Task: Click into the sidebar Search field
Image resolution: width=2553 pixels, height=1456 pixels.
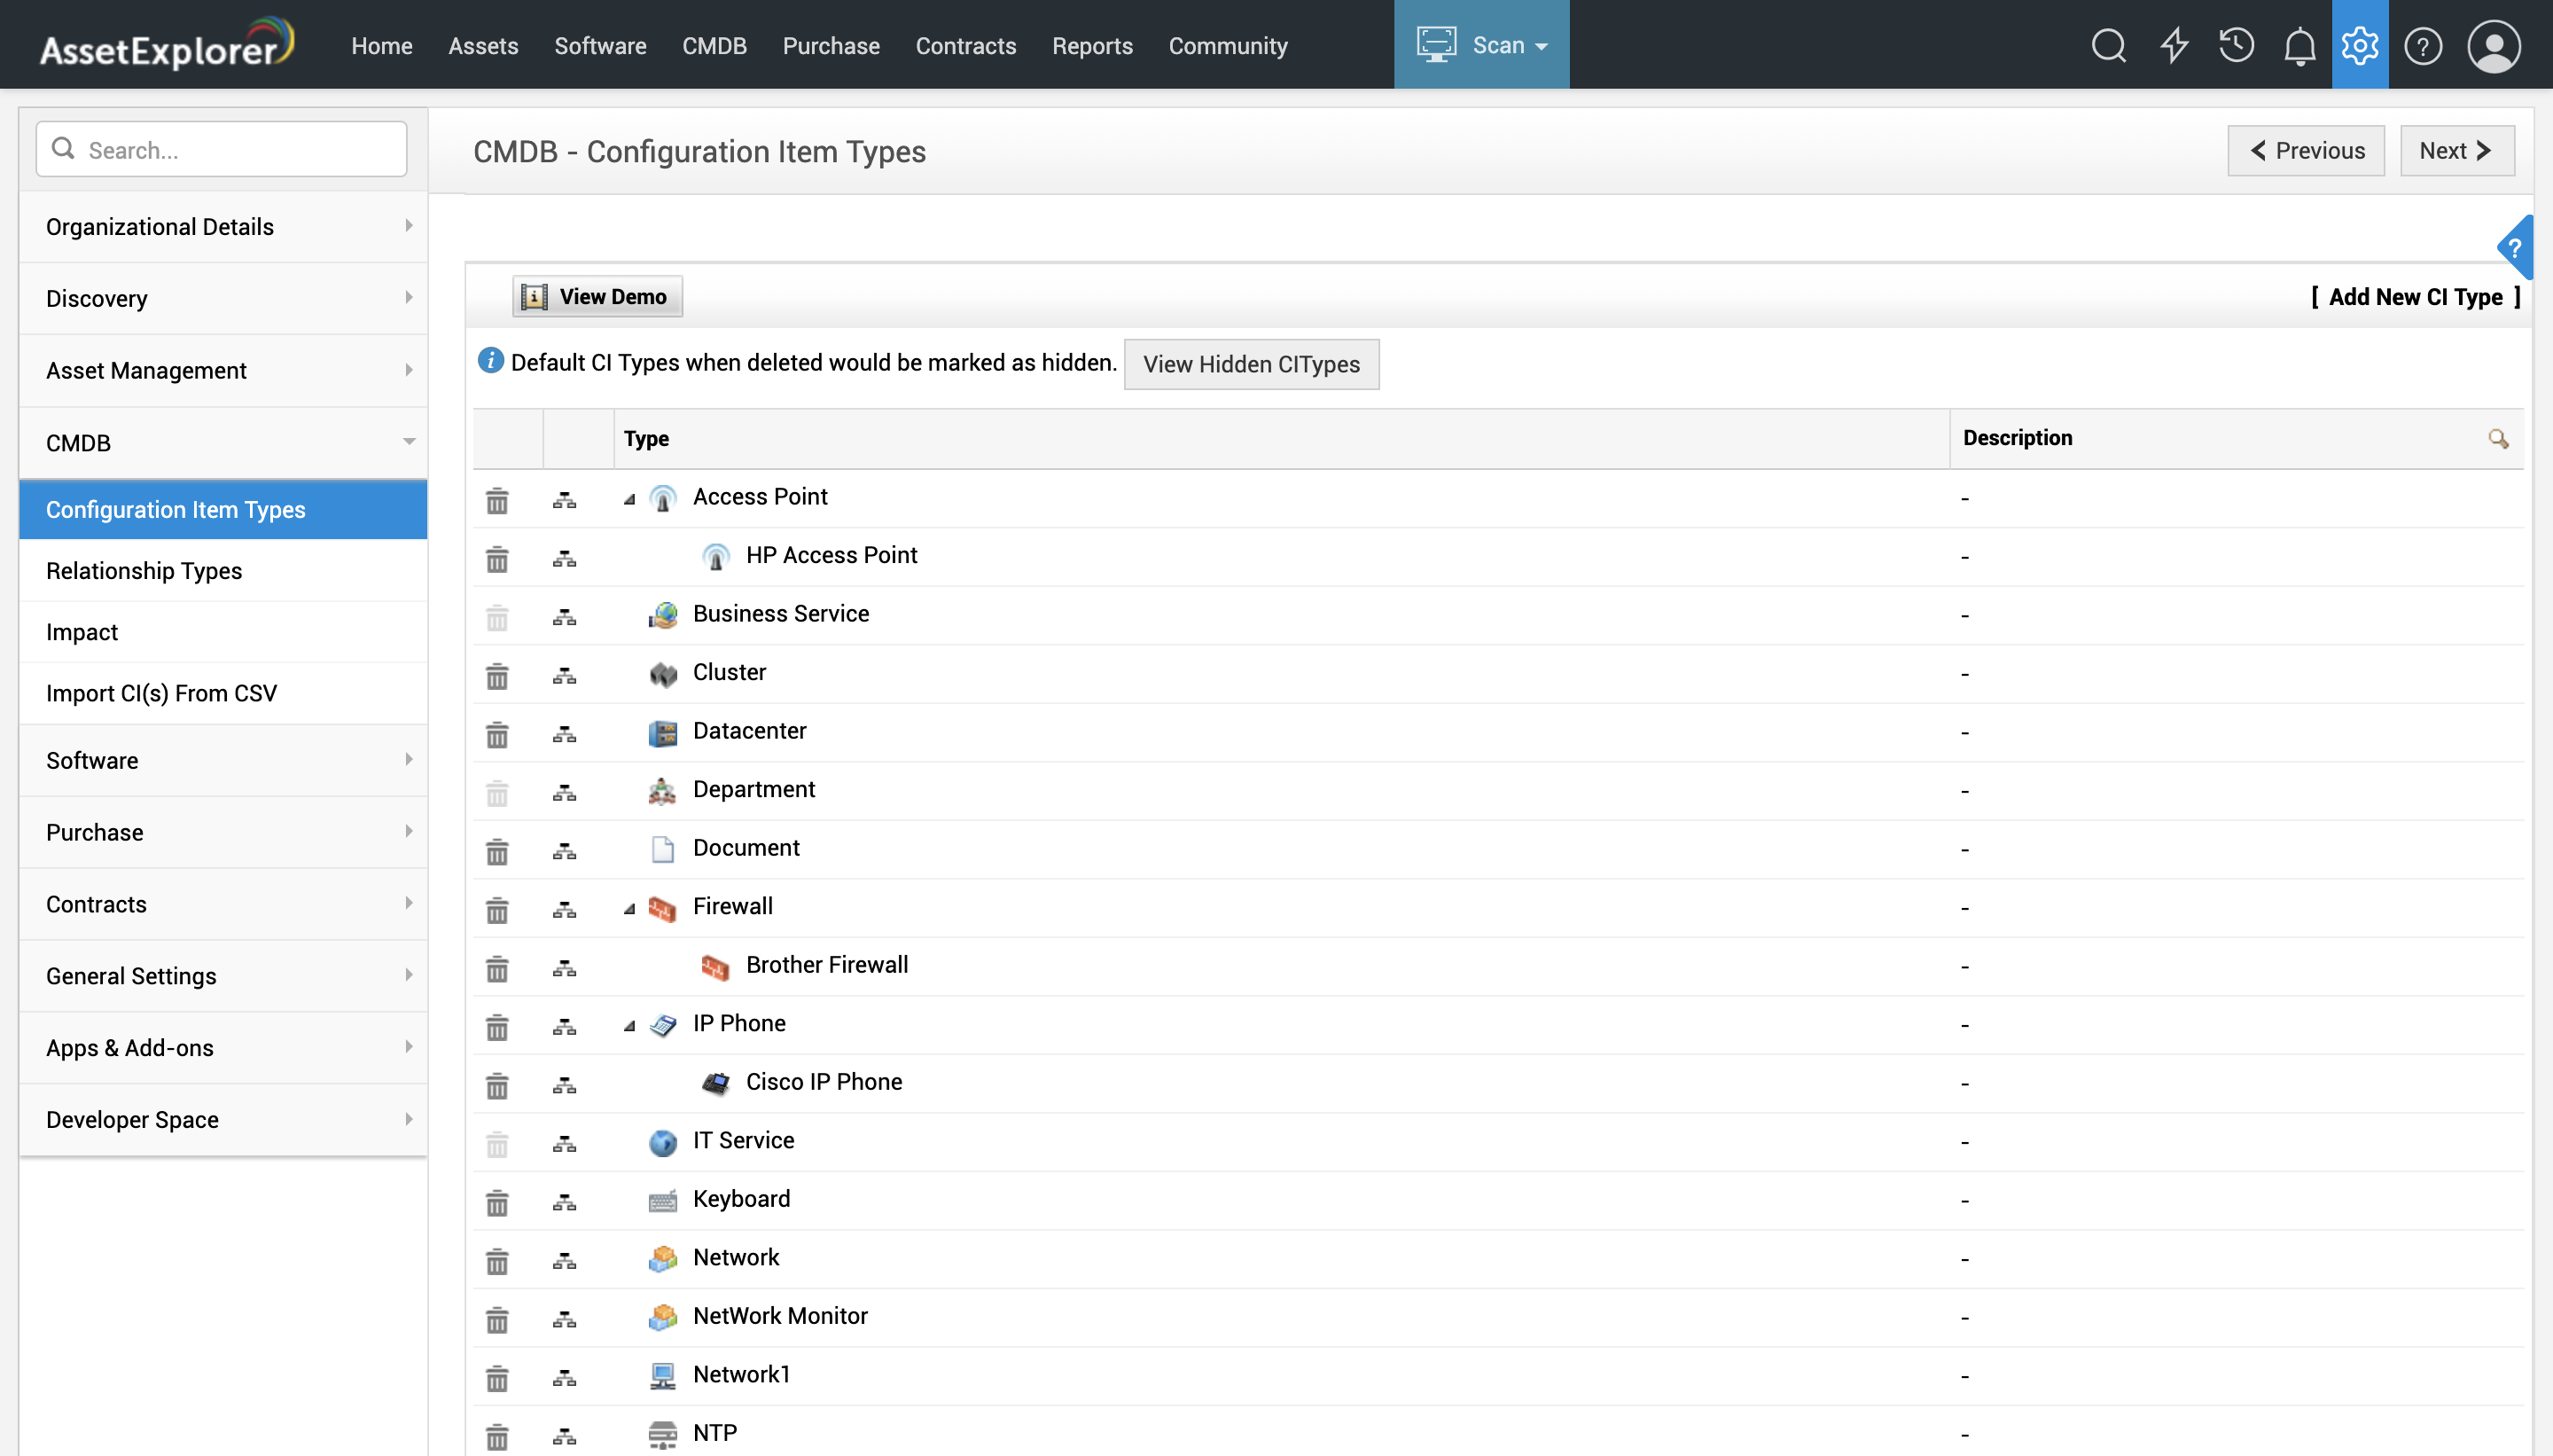Action: click(221, 148)
